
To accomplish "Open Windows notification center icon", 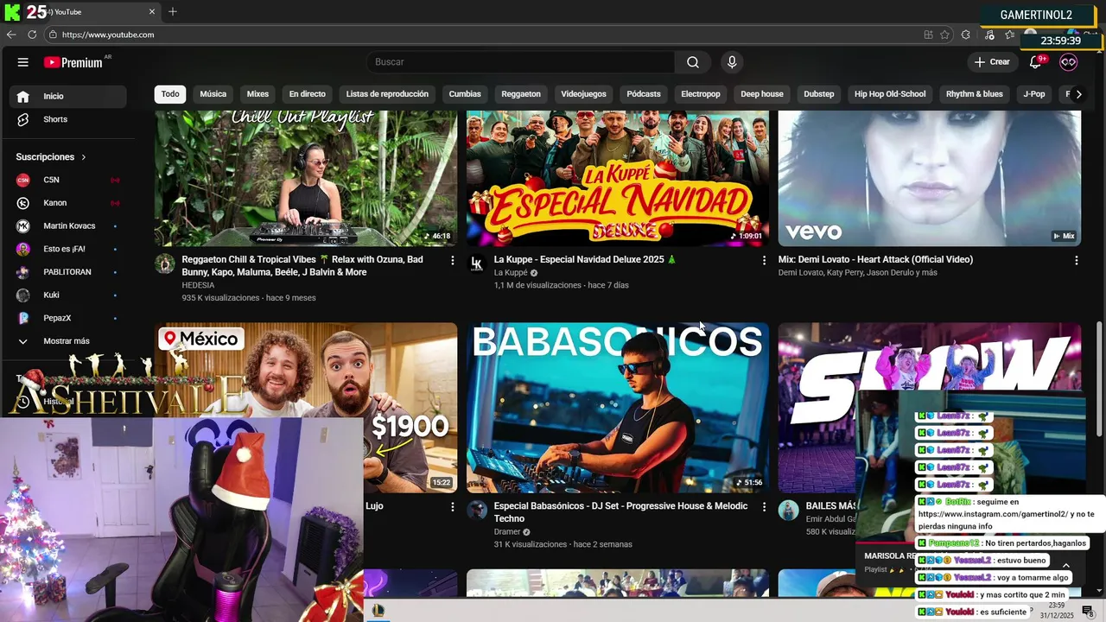I will (1088, 611).
